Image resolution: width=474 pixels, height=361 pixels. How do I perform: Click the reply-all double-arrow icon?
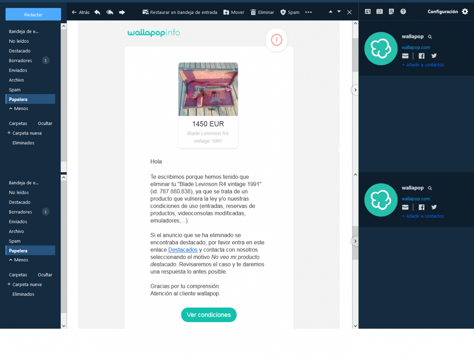(110, 12)
